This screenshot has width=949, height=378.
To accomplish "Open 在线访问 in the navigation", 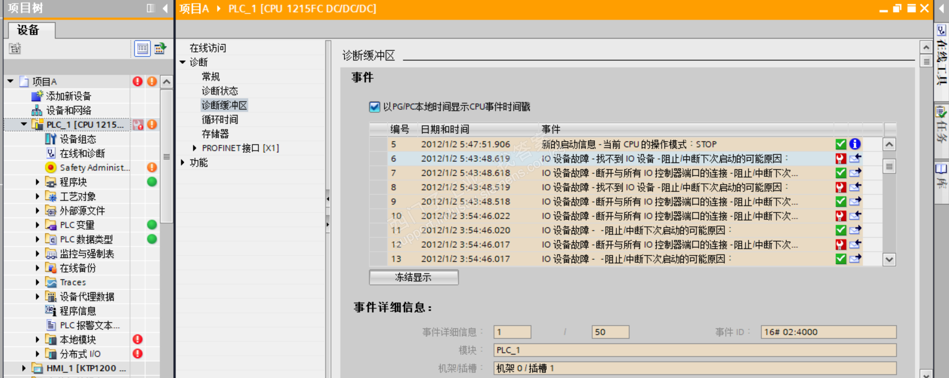I will [208, 48].
